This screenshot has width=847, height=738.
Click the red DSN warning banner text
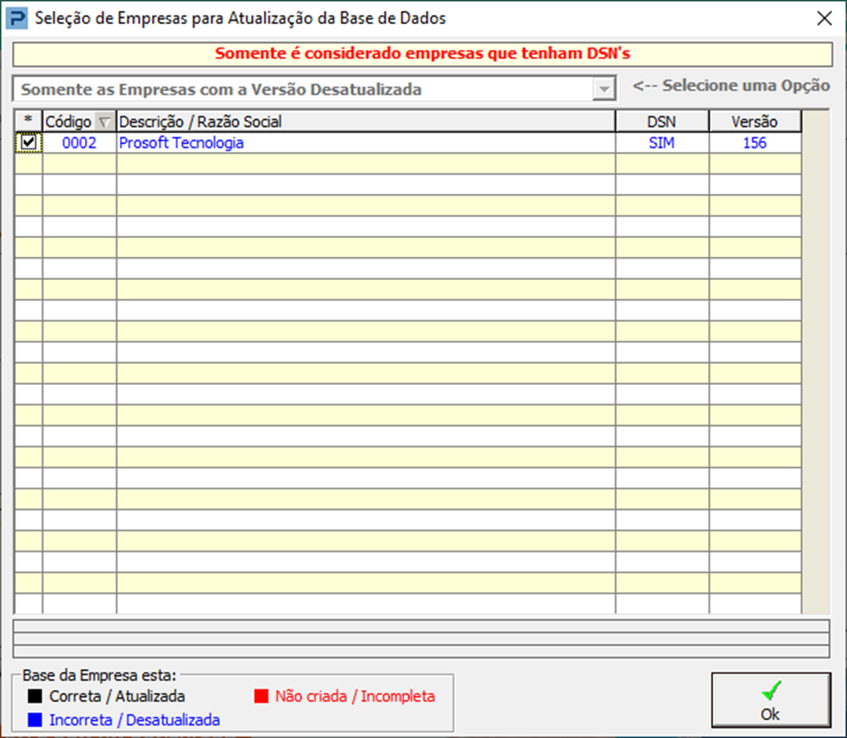(x=422, y=54)
